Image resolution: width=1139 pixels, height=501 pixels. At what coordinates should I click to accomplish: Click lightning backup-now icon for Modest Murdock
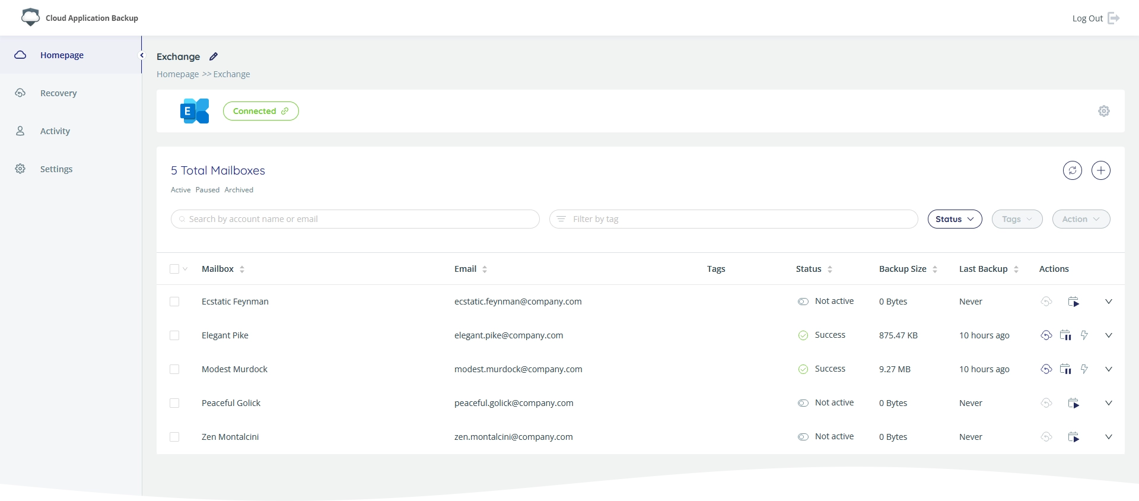[1084, 369]
